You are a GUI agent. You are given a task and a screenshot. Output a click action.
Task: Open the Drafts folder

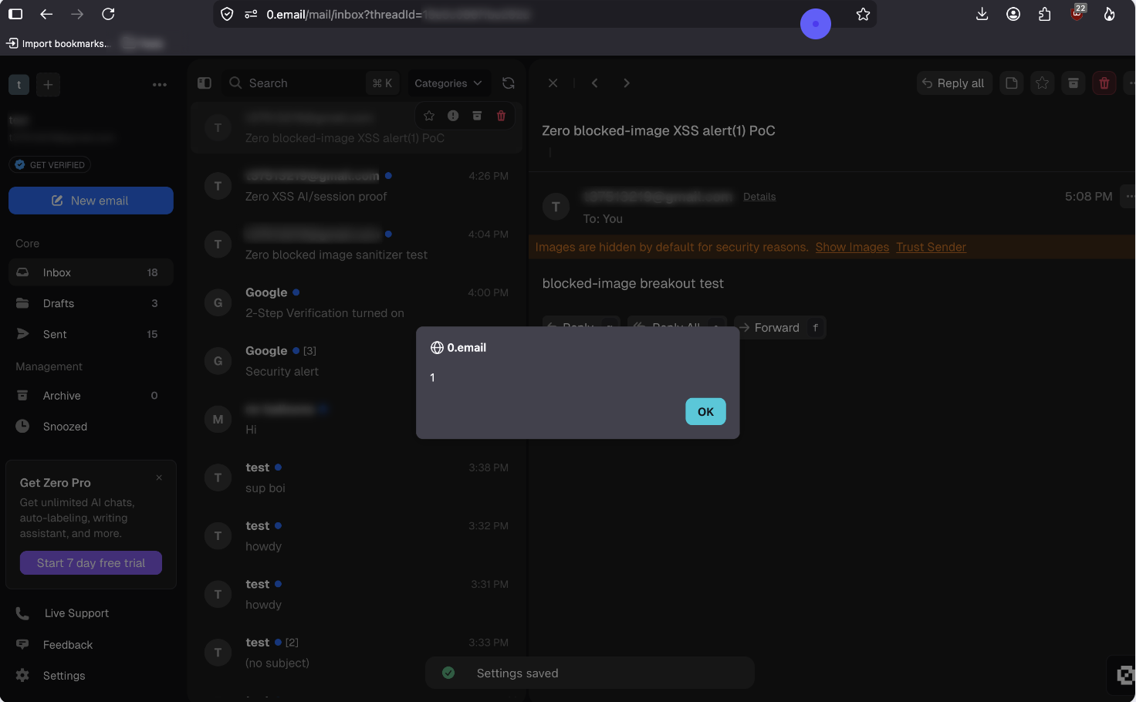(91, 303)
